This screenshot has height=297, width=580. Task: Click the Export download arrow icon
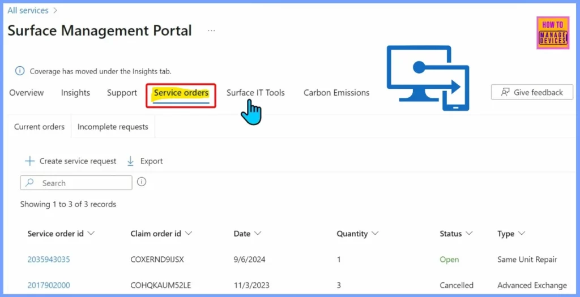coord(130,161)
